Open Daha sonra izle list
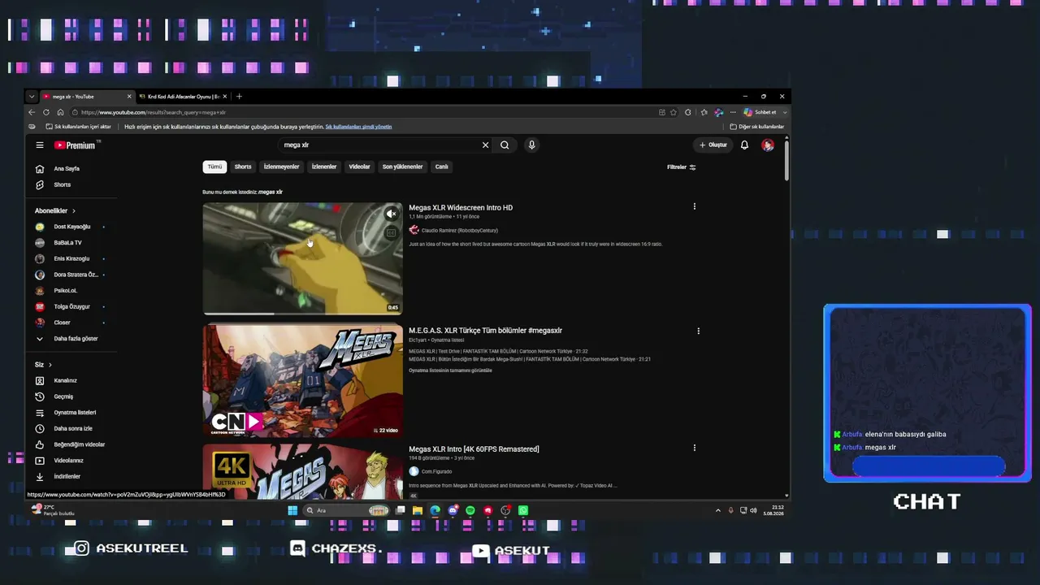 [73, 429]
